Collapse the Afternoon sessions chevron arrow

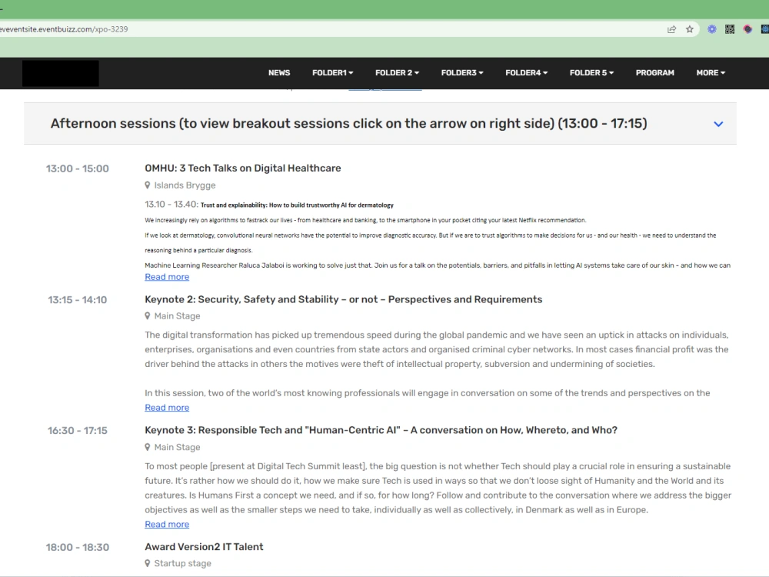[x=718, y=124]
